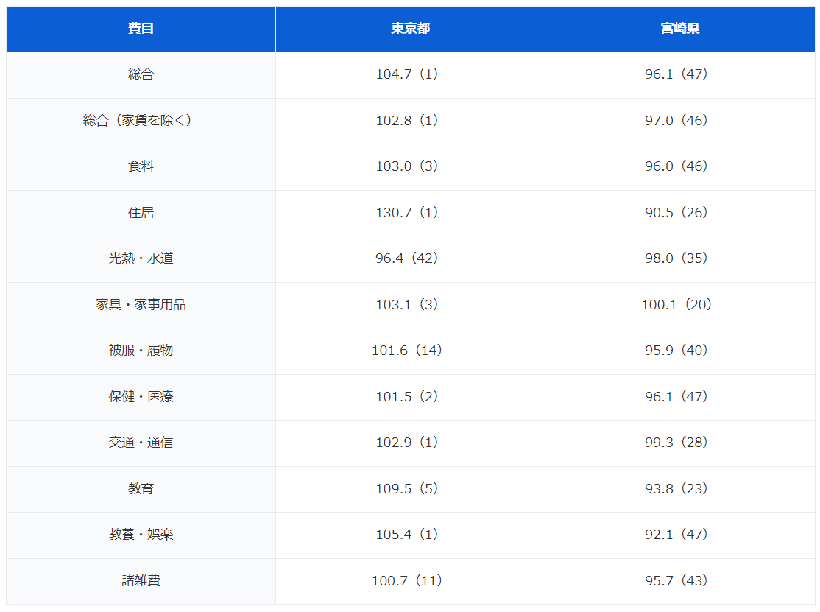
Task: Click the 92.1 (47) cell
Action: (x=679, y=535)
